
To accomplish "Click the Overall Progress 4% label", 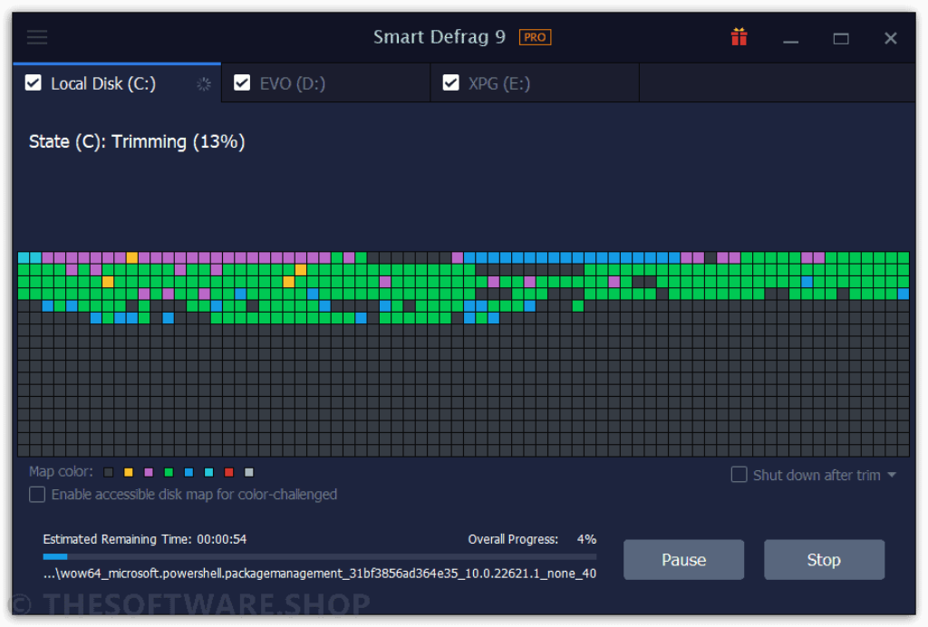I will tap(532, 539).
